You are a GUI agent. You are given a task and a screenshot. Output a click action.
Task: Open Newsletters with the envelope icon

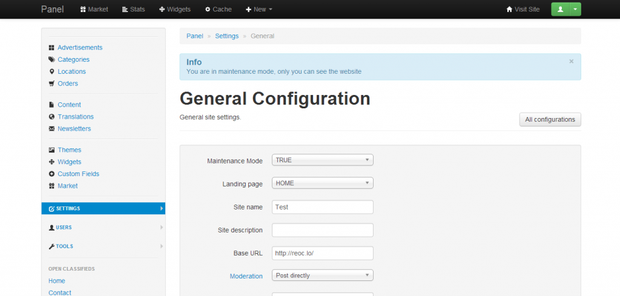[74, 129]
